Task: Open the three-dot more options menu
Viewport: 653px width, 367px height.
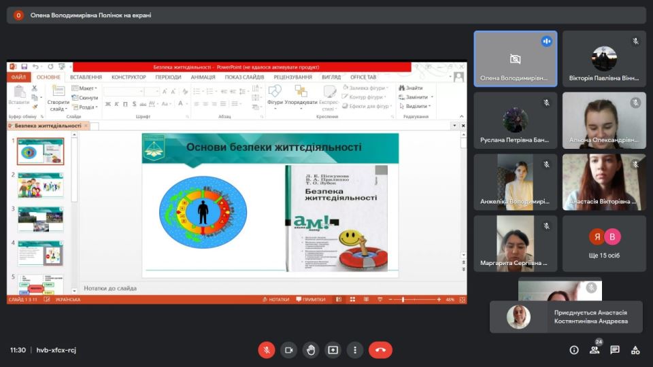Action: click(x=355, y=350)
